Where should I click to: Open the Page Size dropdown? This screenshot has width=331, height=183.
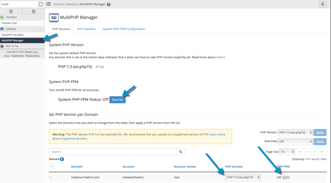click(x=287, y=152)
